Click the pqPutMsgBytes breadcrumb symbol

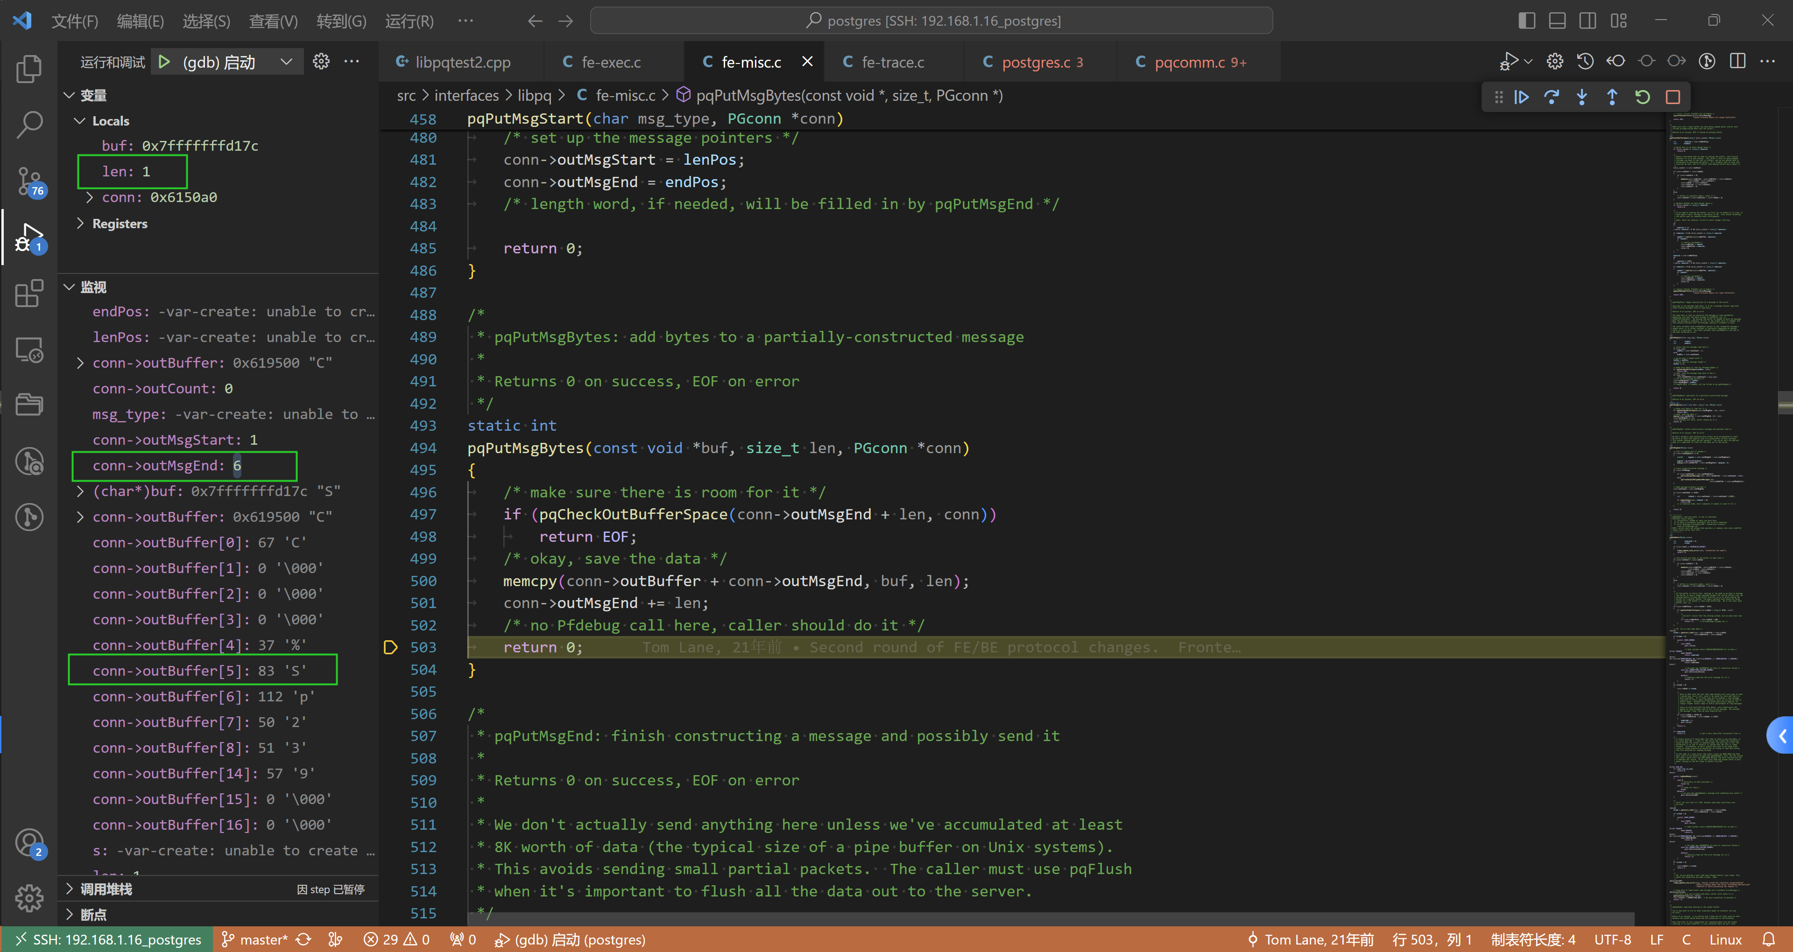tap(841, 95)
